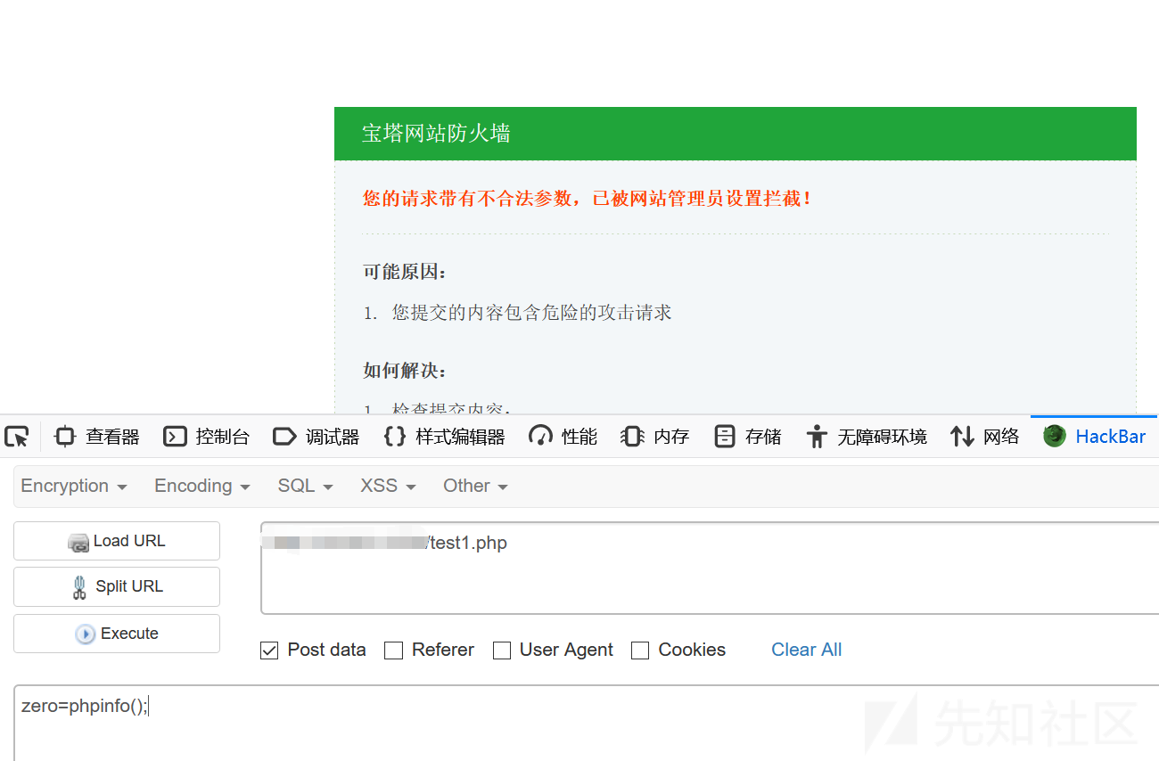Uncheck the Post data checkbox
The image size is (1159, 761).
click(x=269, y=651)
